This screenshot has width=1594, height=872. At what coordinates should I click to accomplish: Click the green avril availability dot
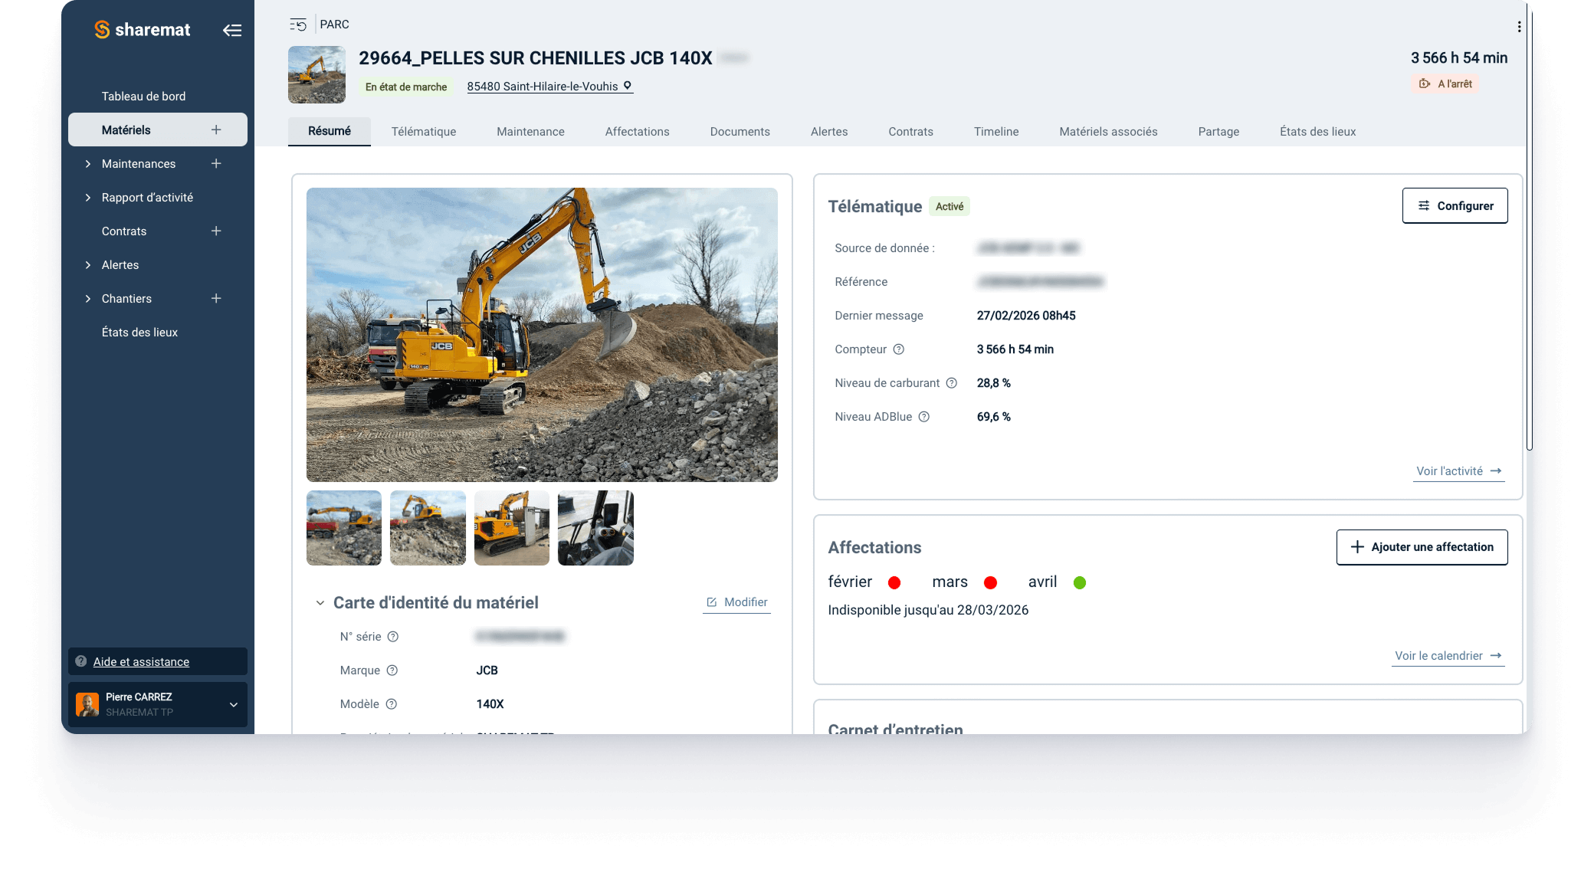1080,582
